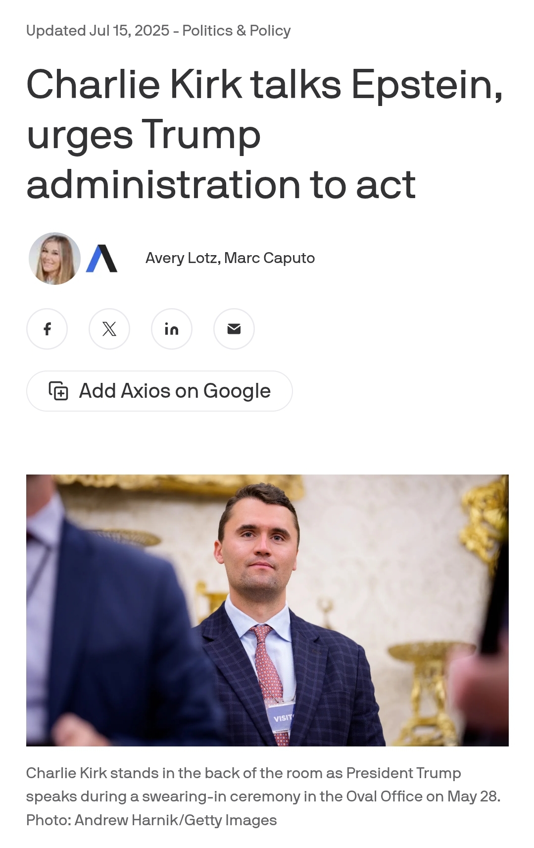534x848 pixels.
Task: Click the Axios logo beside the avatar
Action: pos(102,259)
